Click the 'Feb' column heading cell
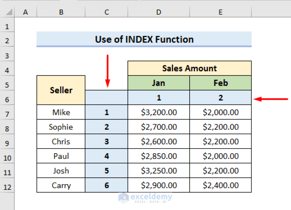The width and height of the screenshot is (291, 210). point(220,83)
